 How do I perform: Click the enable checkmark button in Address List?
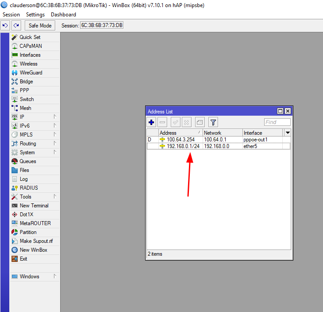[x=175, y=122]
